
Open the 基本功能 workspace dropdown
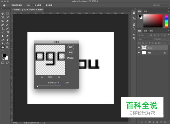point(161,5)
